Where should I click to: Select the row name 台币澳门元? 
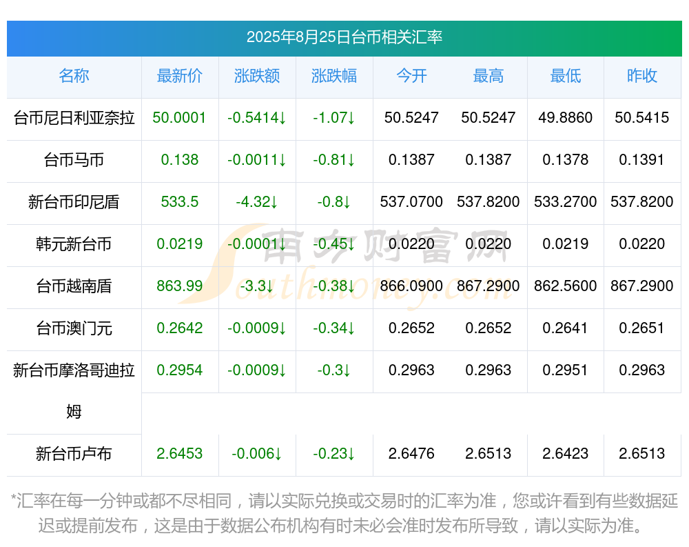(74, 328)
